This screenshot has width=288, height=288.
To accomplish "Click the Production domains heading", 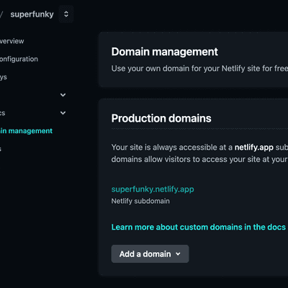I will point(161,118).
